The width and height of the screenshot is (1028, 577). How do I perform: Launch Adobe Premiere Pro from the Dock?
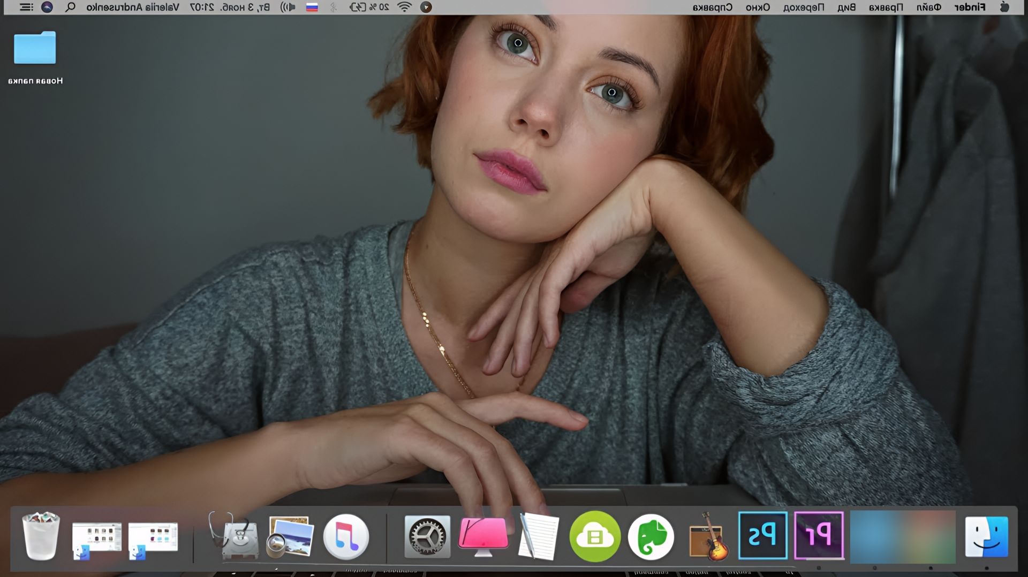pos(819,535)
